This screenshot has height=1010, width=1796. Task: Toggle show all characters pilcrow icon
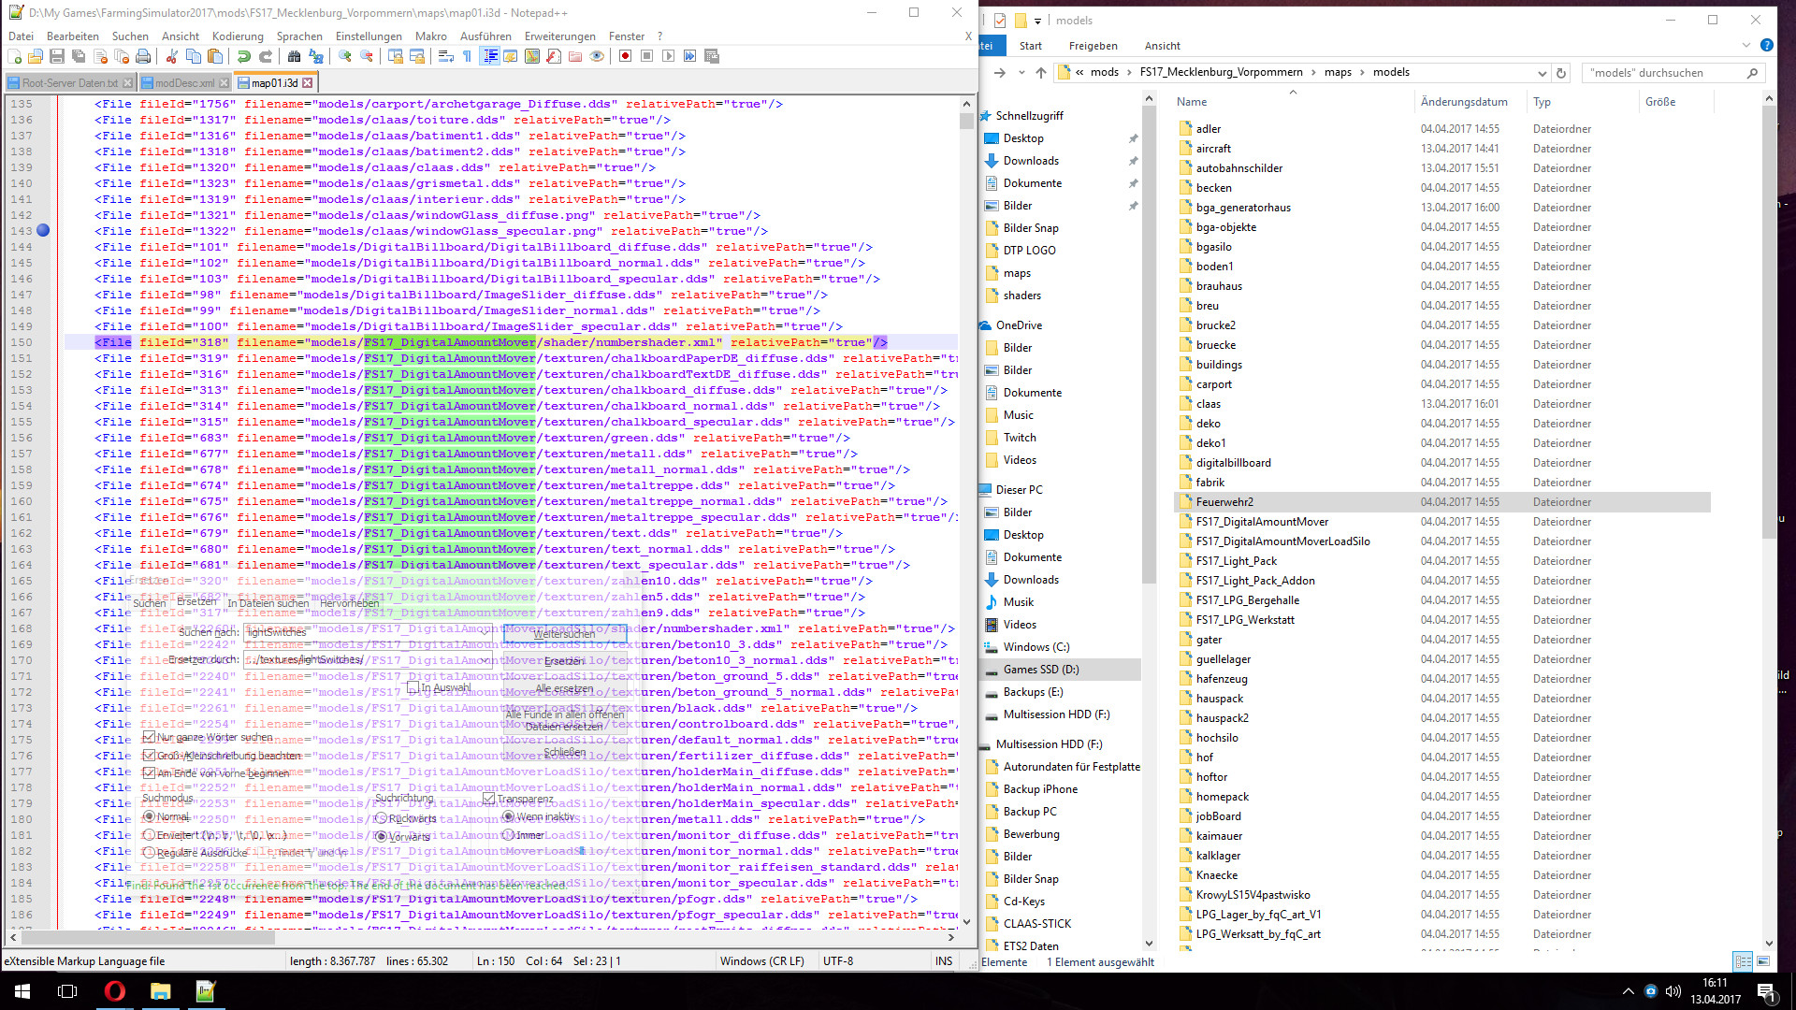tap(468, 56)
